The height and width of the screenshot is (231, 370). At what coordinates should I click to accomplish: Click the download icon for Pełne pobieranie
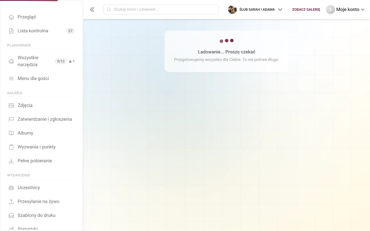click(x=11, y=161)
